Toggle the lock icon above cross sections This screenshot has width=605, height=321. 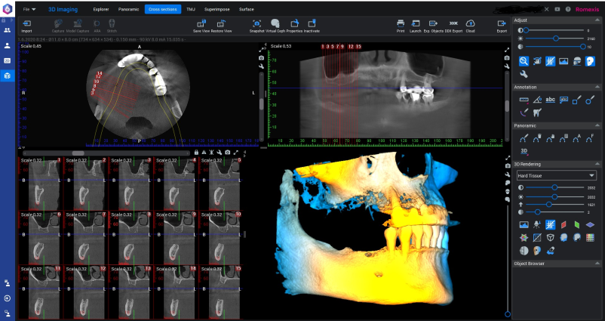coord(196,153)
